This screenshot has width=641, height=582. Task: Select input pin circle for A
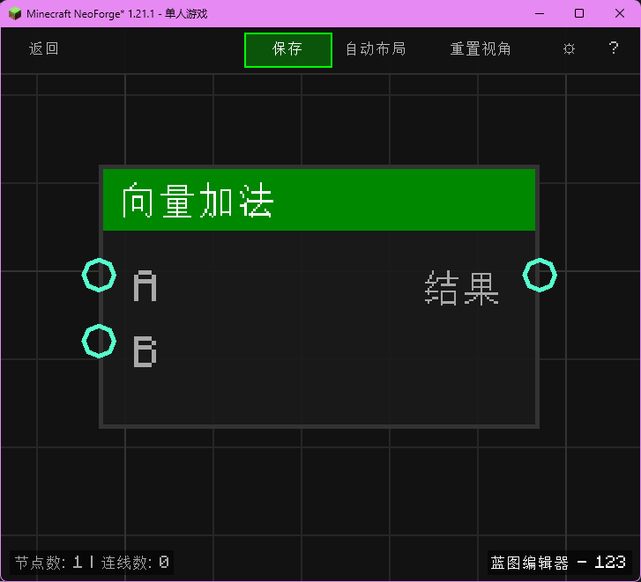tap(99, 276)
